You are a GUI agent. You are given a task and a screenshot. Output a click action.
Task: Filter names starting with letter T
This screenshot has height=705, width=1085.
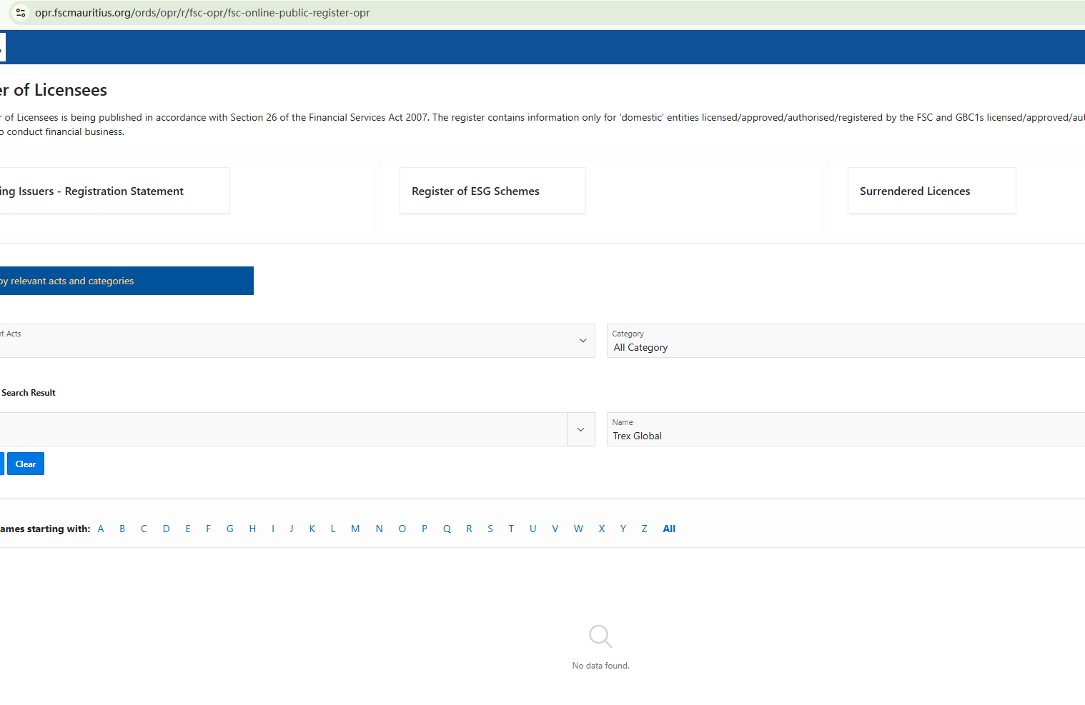pyautogui.click(x=511, y=529)
